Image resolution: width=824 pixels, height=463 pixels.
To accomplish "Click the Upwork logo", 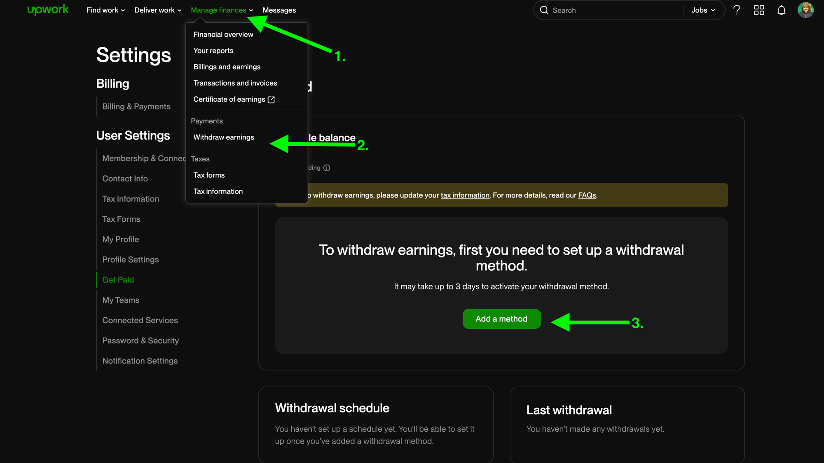I will pyautogui.click(x=48, y=9).
